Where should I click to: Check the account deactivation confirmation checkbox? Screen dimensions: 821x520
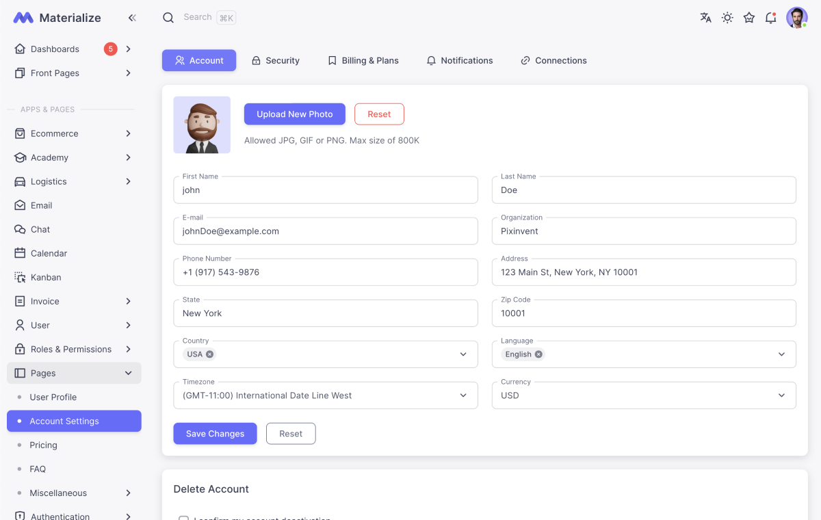(x=183, y=518)
